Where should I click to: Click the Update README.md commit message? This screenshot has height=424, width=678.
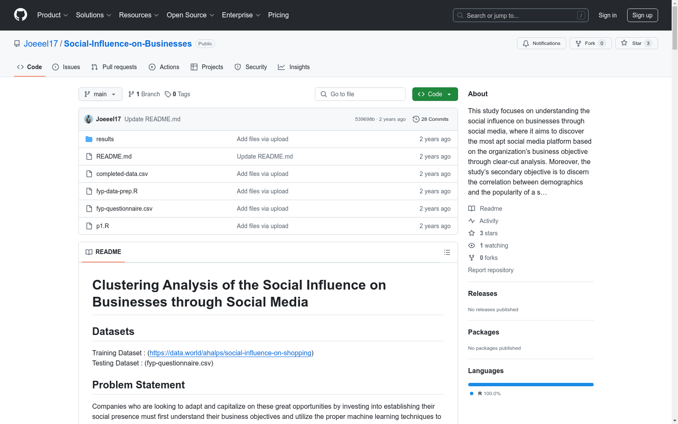[x=153, y=119]
